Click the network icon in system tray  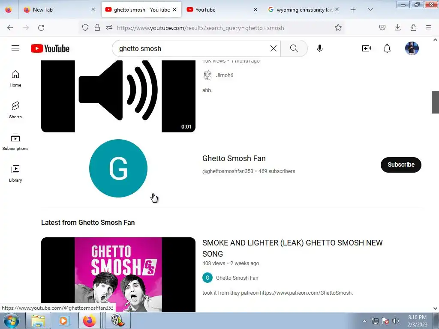coord(375,321)
